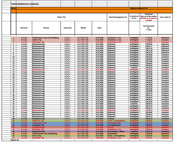Screen dimensions: 174x142
Task: Click the red door number 'T.01.01.01'
Action: click(149, 138)
